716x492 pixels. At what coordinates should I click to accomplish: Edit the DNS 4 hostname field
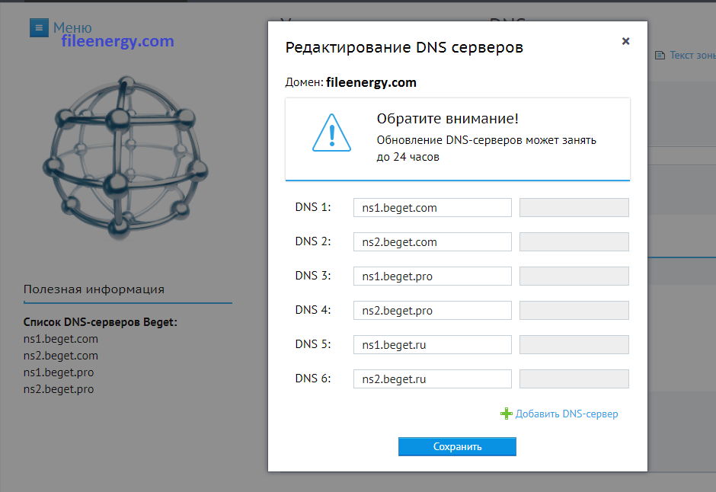(x=433, y=310)
